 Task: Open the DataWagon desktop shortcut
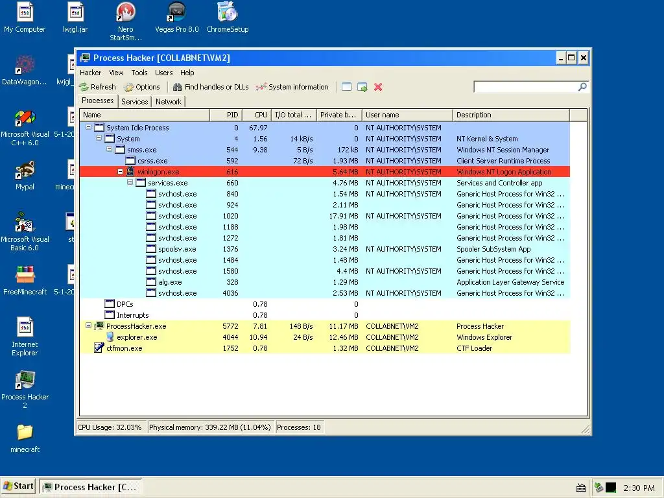click(x=25, y=70)
